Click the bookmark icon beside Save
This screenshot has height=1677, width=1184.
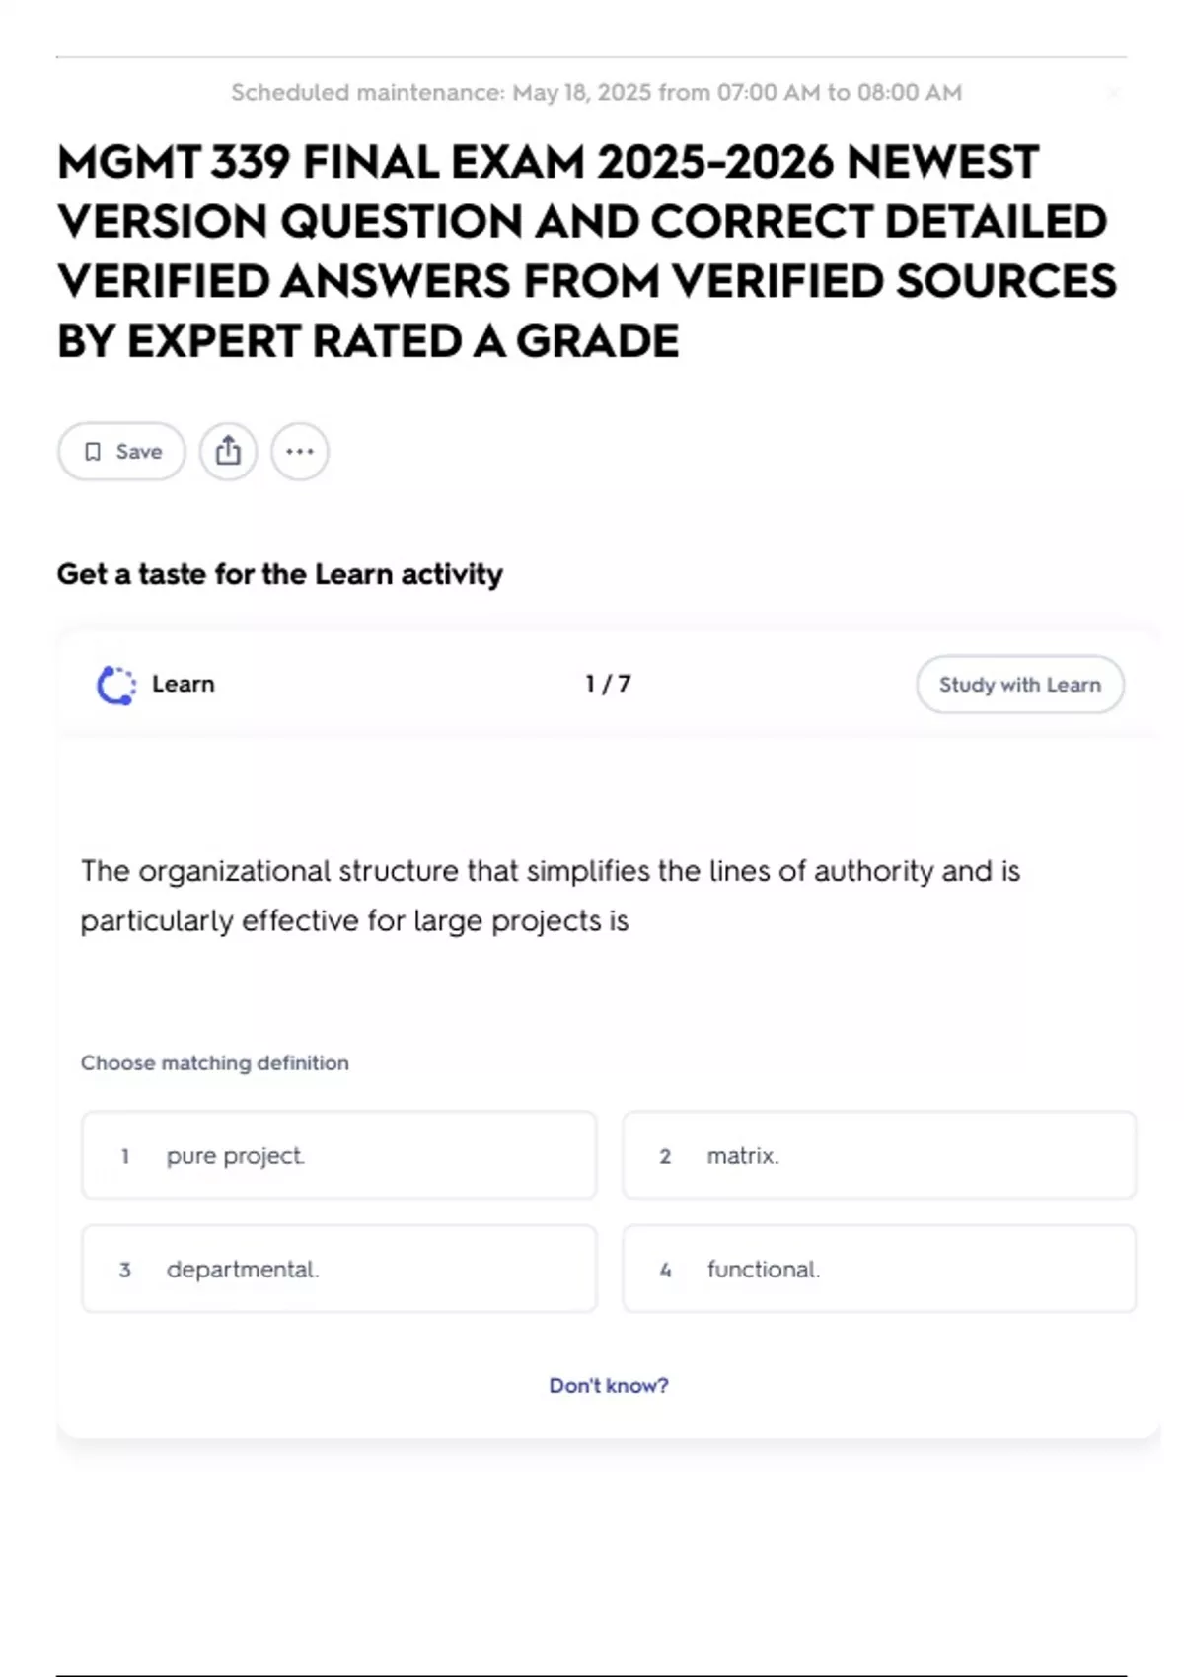[93, 452]
